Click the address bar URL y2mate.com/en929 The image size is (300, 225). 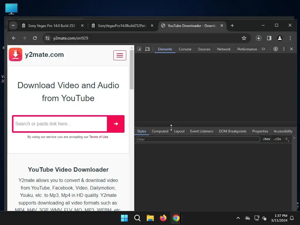(71, 38)
